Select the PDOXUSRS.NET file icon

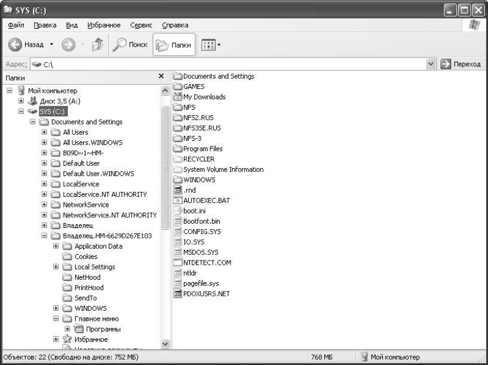(x=177, y=293)
